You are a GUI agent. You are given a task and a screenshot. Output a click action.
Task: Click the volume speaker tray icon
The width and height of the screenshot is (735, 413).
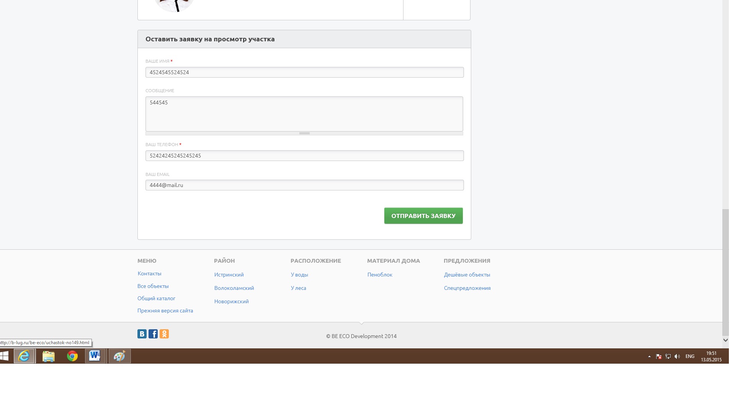click(677, 356)
